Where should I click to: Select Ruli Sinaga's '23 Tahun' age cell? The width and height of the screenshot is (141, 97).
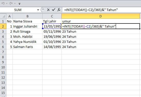(101, 31)
